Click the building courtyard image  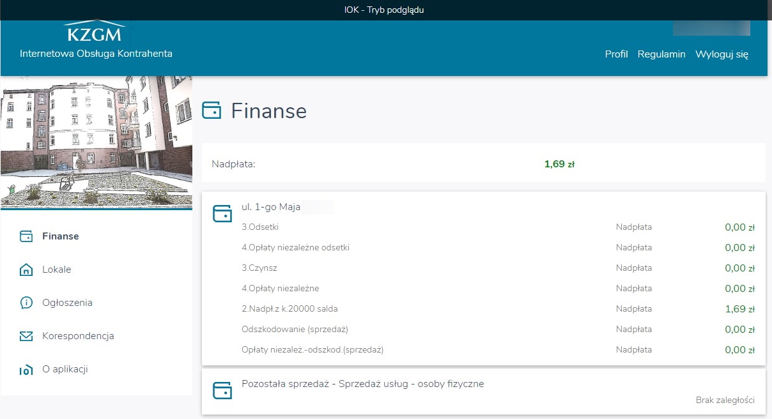point(96,142)
